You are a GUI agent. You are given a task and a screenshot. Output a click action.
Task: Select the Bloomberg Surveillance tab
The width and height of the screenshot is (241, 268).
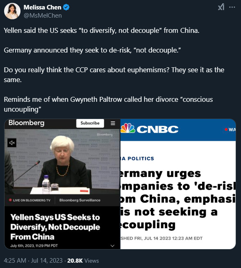pyautogui.click(x=80, y=200)
